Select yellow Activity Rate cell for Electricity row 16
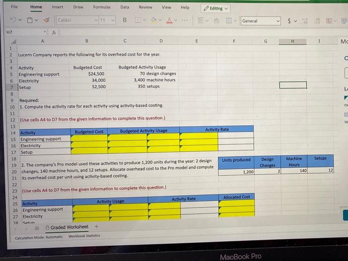The height and width of the screenshot is (261, 348). click(199, 142)
